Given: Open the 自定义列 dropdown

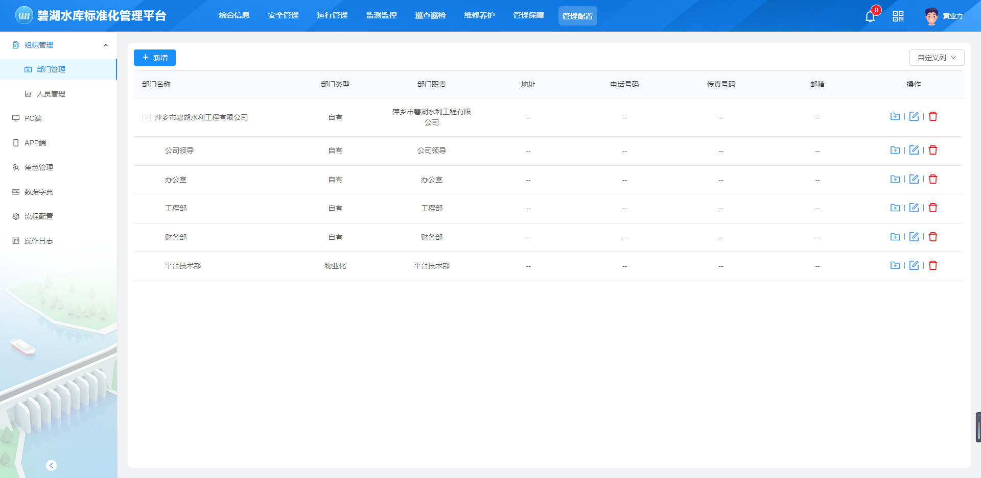Looking at the screenshot, I should point(937,58).
